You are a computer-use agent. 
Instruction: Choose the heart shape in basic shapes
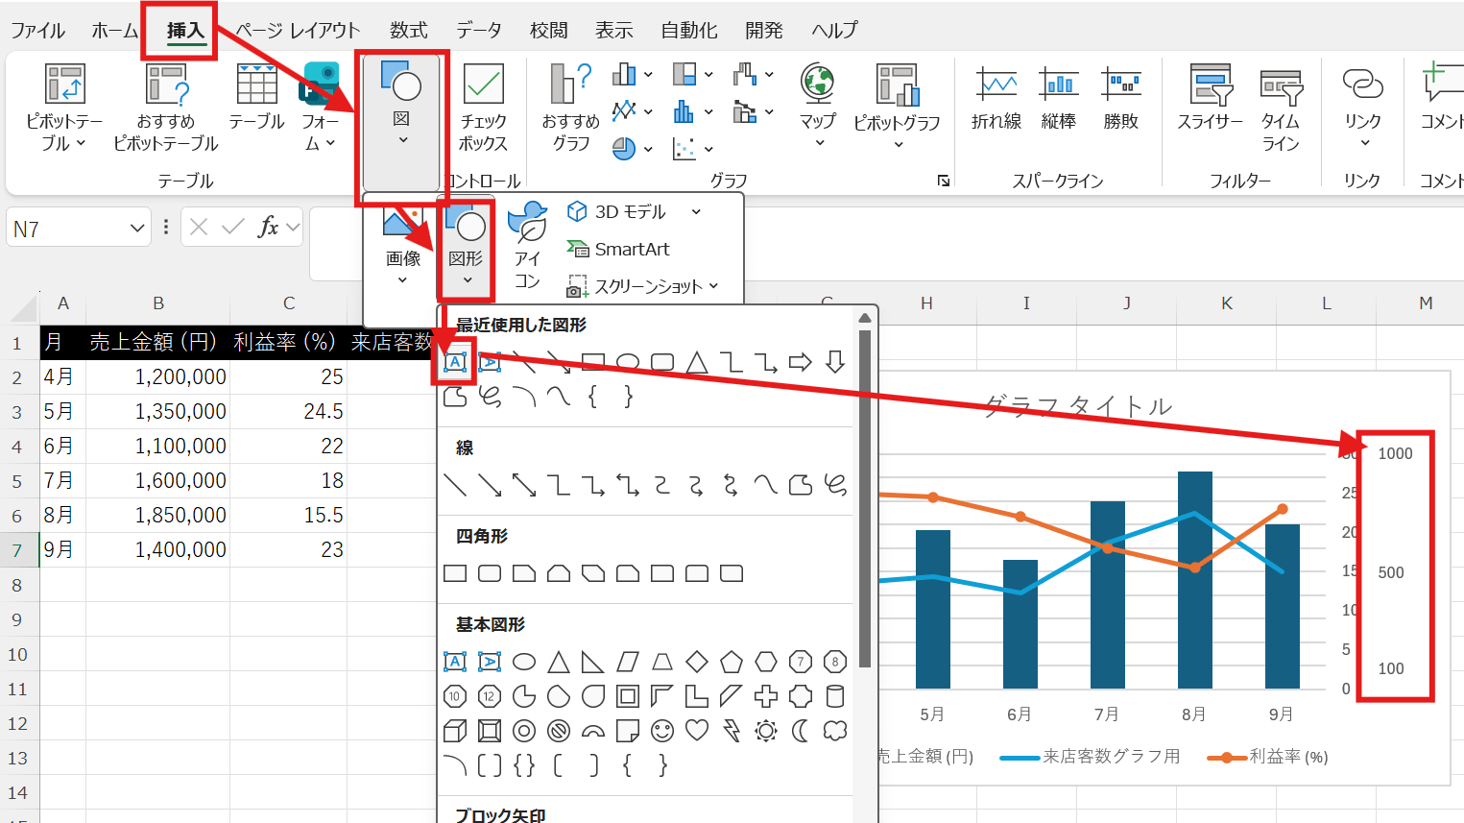pos(697,731)
